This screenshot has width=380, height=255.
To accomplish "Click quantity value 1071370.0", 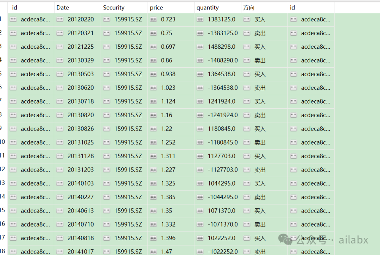I will pyautogui.click(x=222, y=211).
